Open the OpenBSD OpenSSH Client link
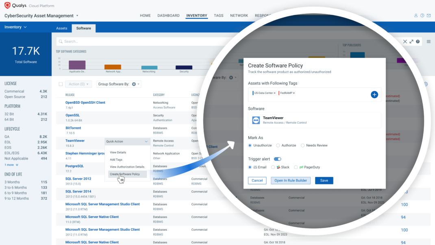 [x=85, y=103]
